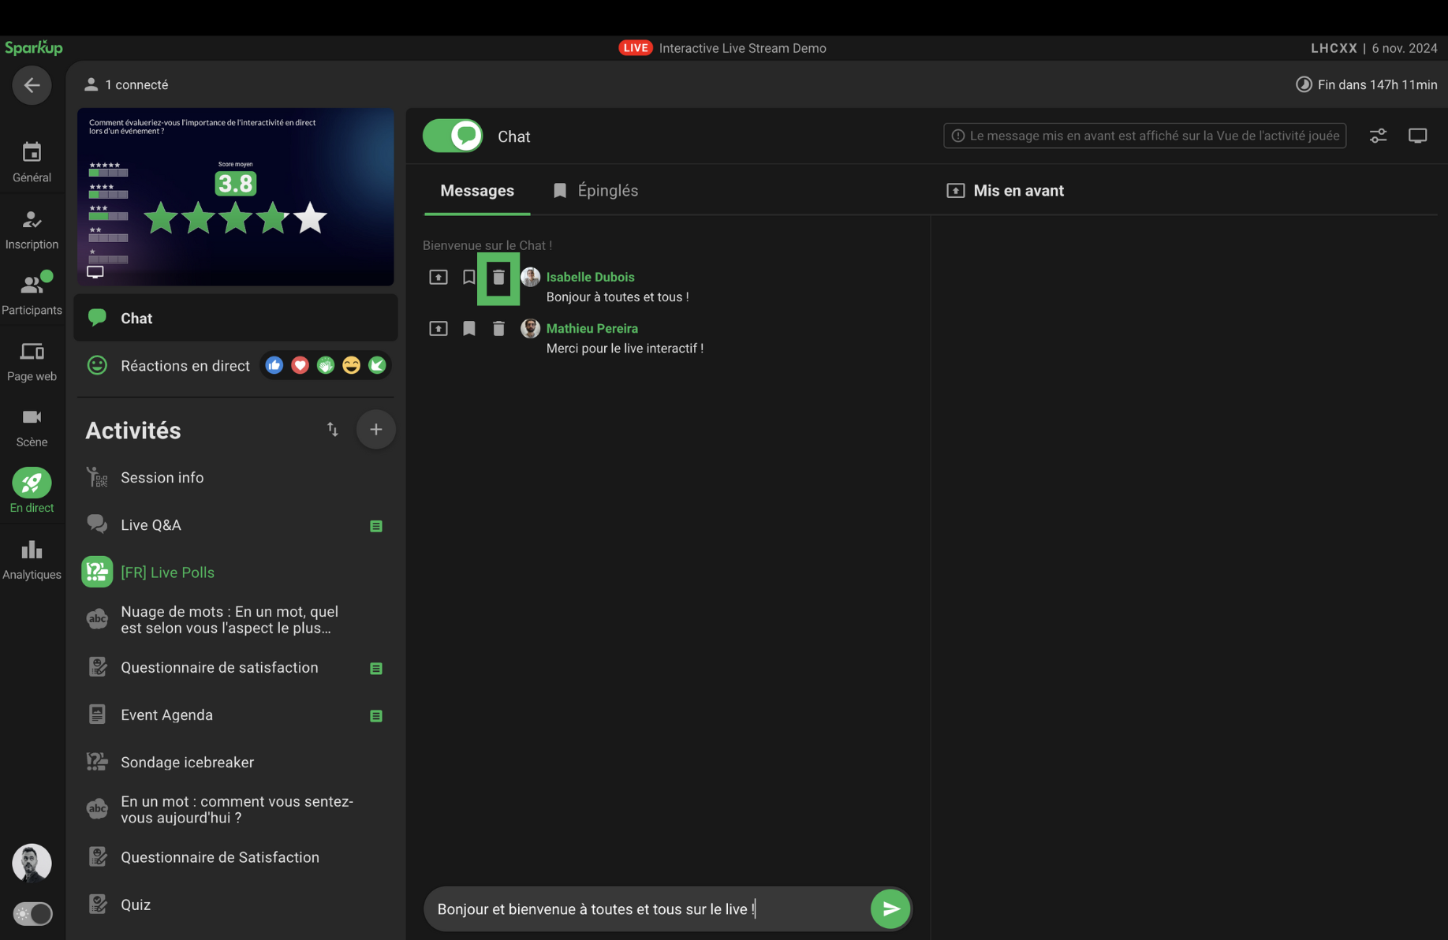1448x940 pixels.
Task: Click the chat message input field
Action: [647, 909]
